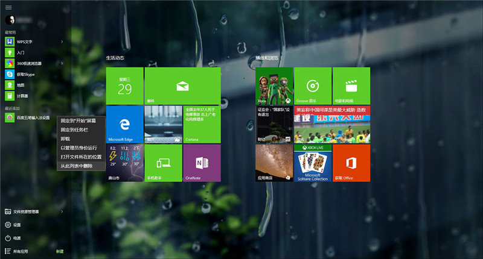Viewport: 483px width, 259px height.
Task: Open the sports news tile with soccer photo
Action: (332, 125)
